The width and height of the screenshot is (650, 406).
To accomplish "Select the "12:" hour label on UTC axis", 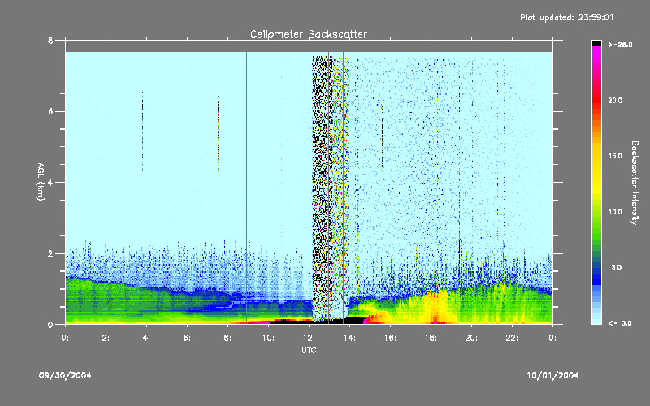I will click(x=309, y=338).
